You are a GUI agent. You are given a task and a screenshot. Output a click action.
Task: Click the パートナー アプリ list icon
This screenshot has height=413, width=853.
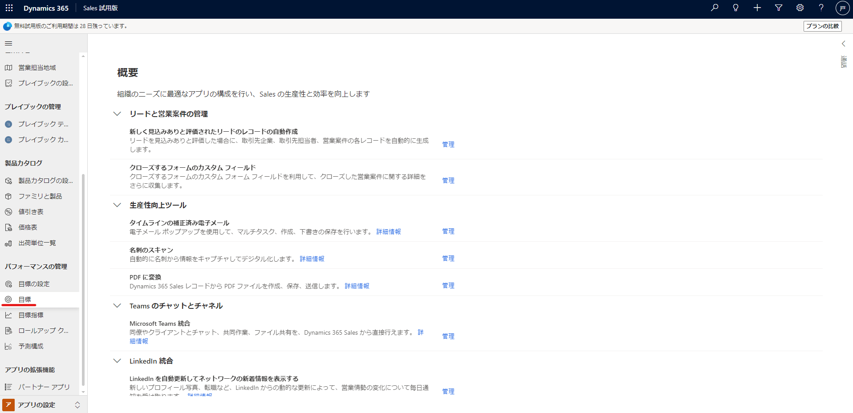pyautogui.click(x=8, y=387)
